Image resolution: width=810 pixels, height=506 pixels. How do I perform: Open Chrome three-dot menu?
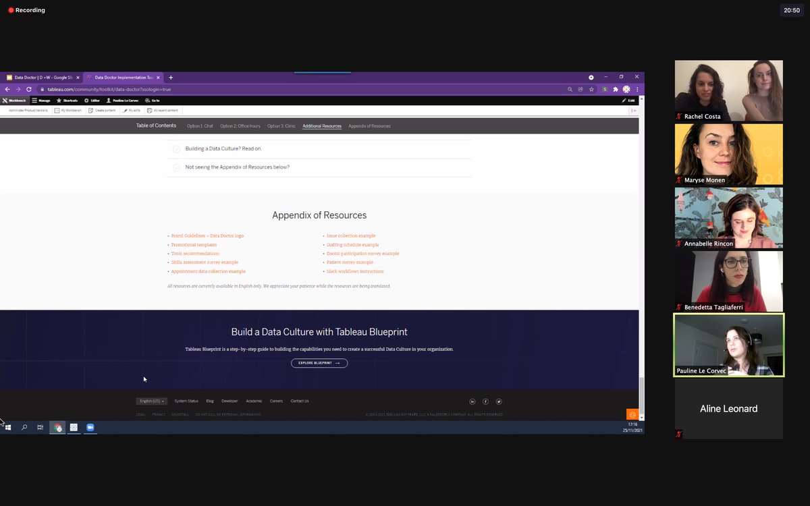pos(637,89)
